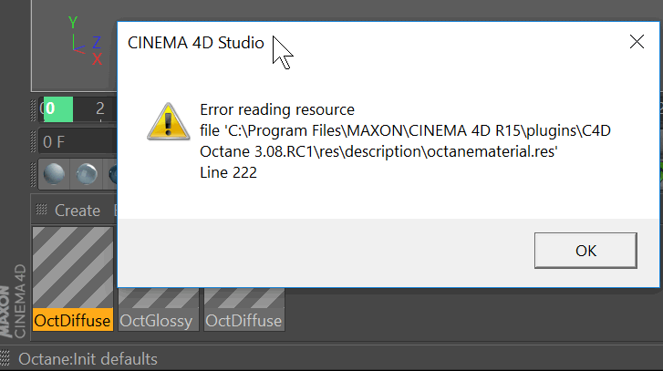This screenshot has height=371, width=663.
Task: Click the Octane:Init defaults status bar text
Action: (x=88, y=359)
